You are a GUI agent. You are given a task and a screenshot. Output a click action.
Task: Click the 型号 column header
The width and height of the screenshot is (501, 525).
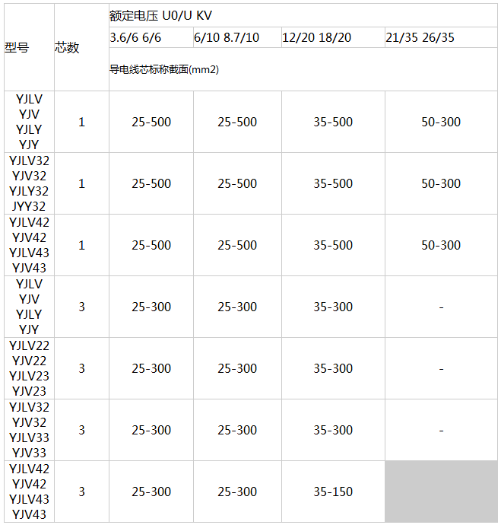(17, 47)
